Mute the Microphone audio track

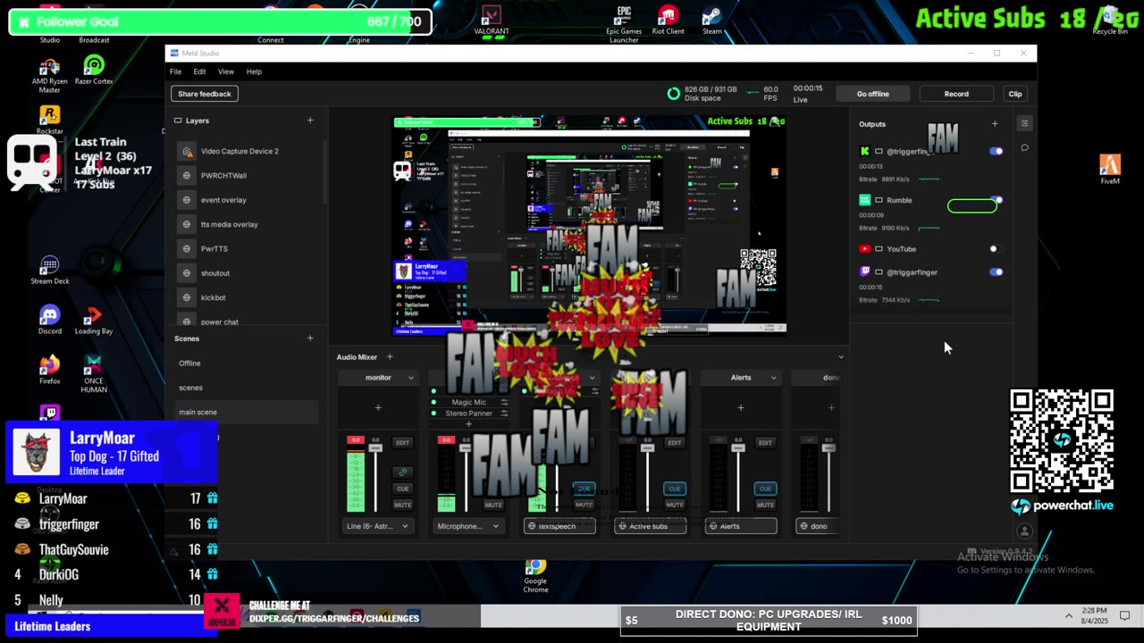[493, 505]
